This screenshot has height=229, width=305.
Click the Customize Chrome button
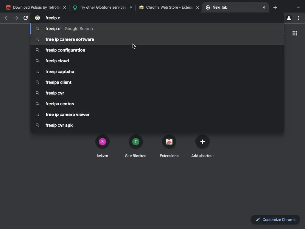276,220
